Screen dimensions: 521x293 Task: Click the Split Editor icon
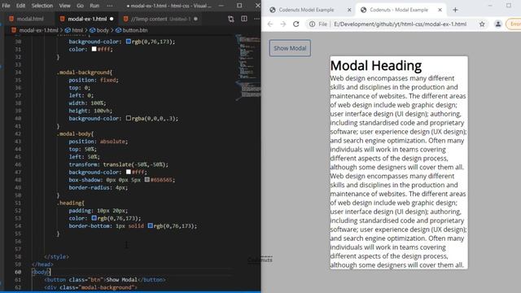coord(244,19)
